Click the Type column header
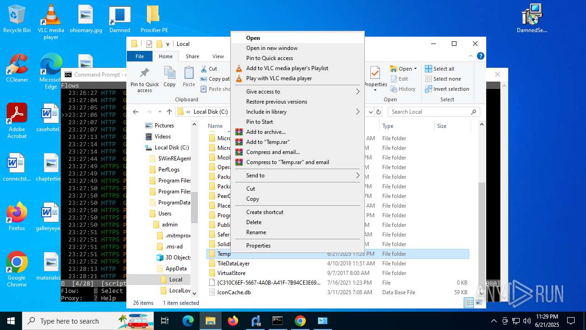This screenshot has width=586, height=330. [x=407, y=126]
